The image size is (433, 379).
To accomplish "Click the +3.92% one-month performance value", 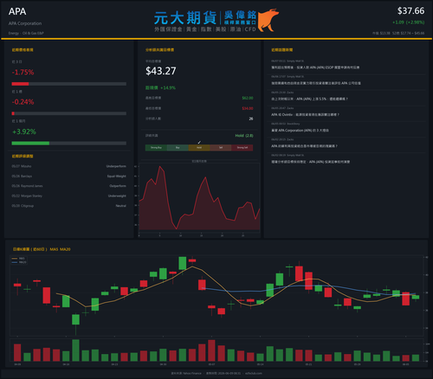I will [x=24, y=132].
